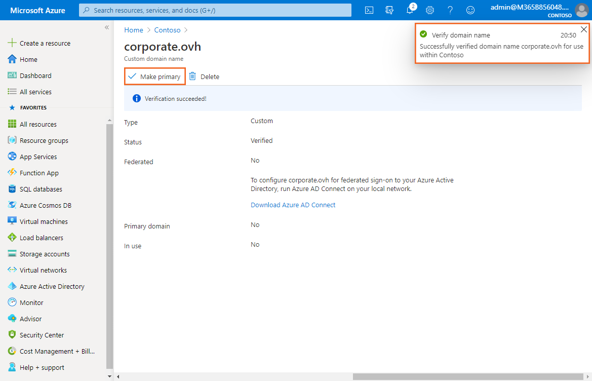Select Virtual machines in the favorites

click(44, 221)
